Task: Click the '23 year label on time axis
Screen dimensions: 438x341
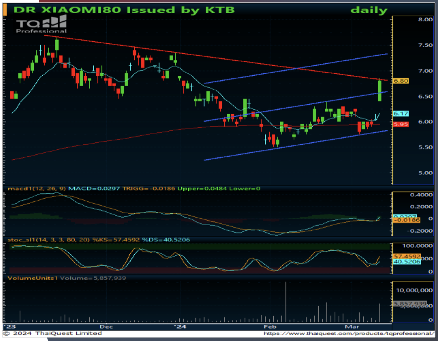Action: click(x=10, y=327)
